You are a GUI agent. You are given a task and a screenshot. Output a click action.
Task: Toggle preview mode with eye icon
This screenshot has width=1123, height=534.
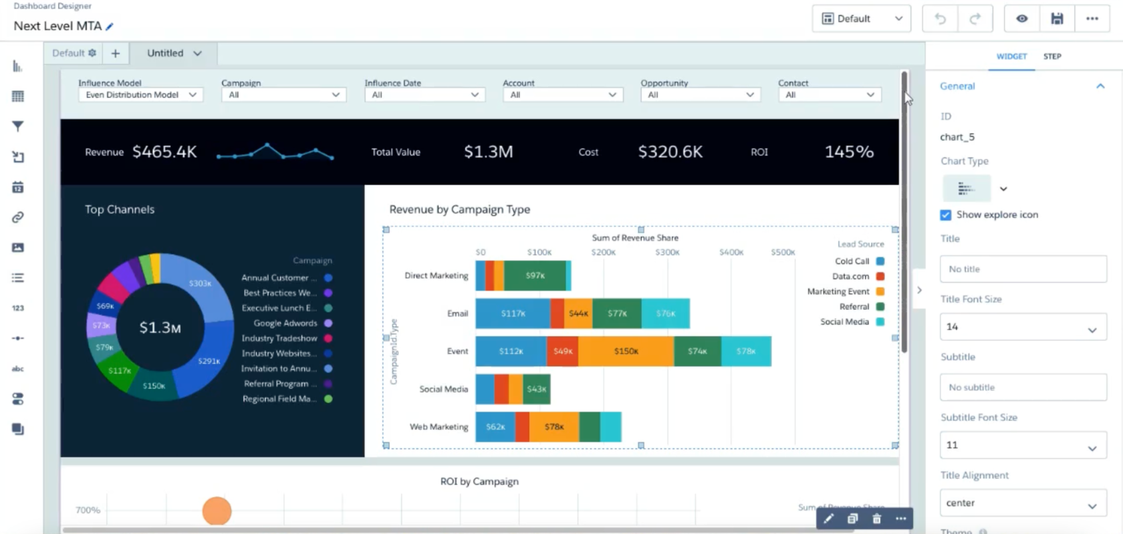(1022, 19)
